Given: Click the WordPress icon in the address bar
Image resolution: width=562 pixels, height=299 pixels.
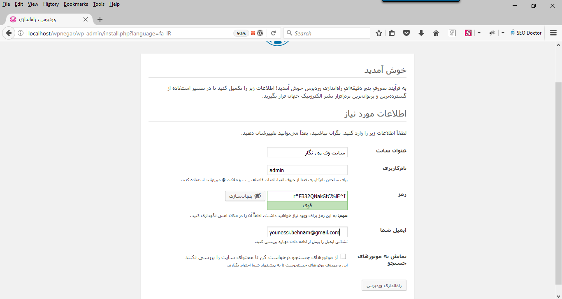Looking at the screenshot, I should pyautogui.click(x=260, y=33).
